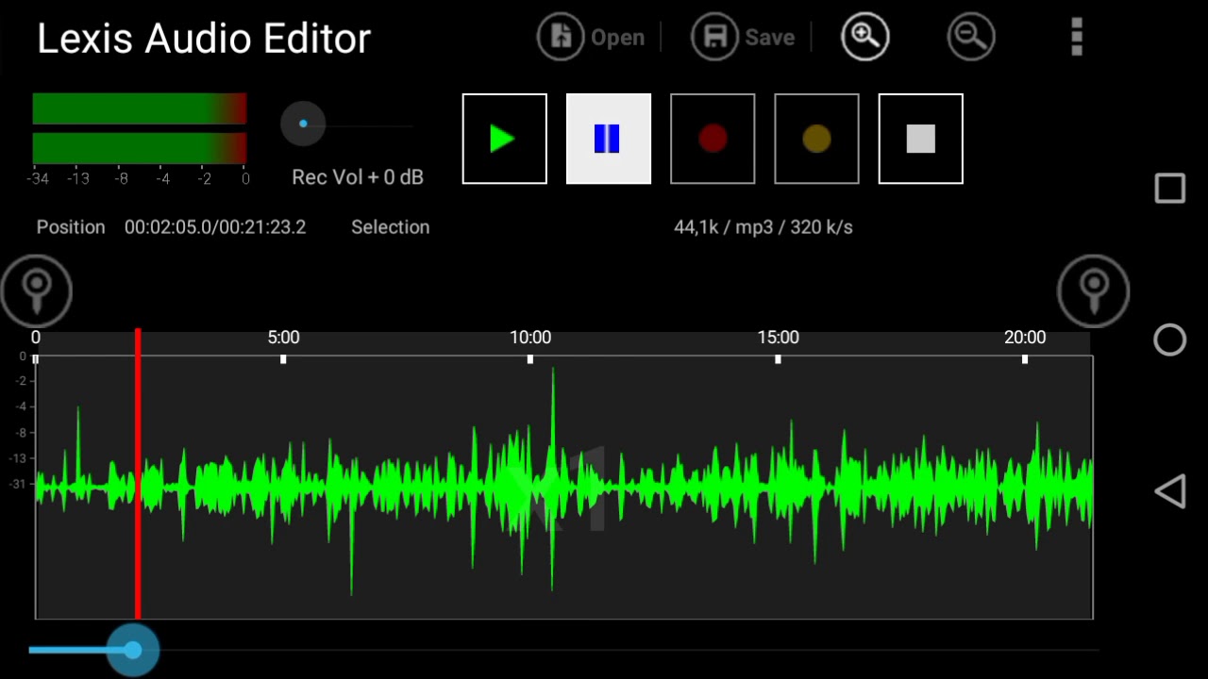Jump to 20:00 mark on timeline

point(1025,338)
